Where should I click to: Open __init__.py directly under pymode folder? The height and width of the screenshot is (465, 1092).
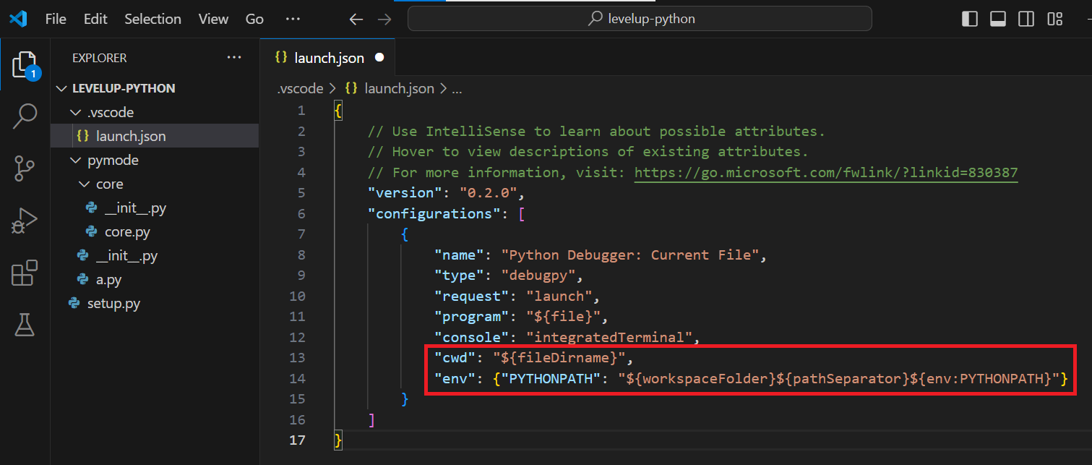pyautogui.click(x=154, y=256)
